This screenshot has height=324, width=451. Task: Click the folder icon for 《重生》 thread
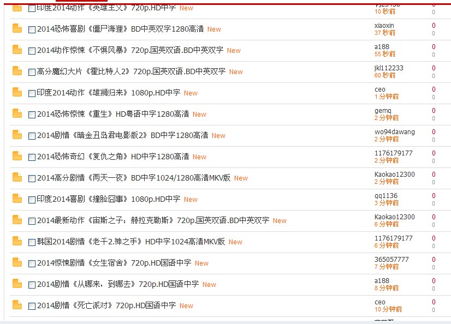click(x=17, y=114)
